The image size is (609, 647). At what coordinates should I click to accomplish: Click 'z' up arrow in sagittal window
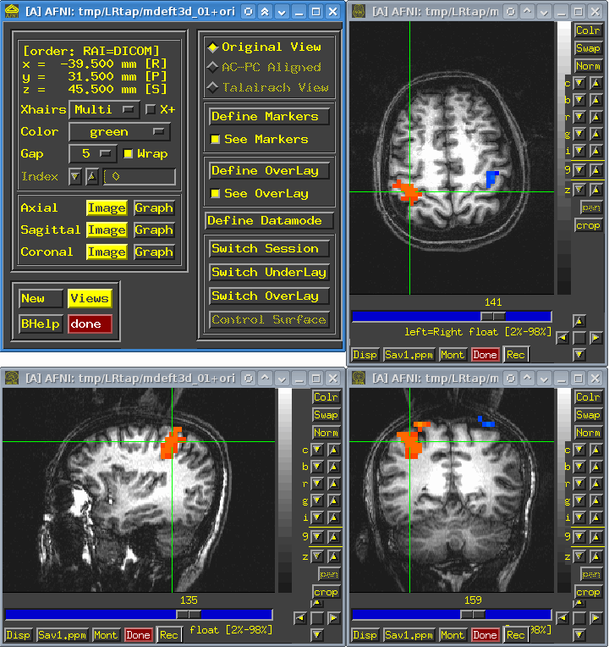[333, 556]
